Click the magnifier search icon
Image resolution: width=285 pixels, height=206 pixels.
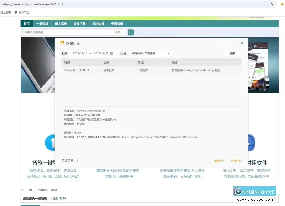(x=130, y=32)
